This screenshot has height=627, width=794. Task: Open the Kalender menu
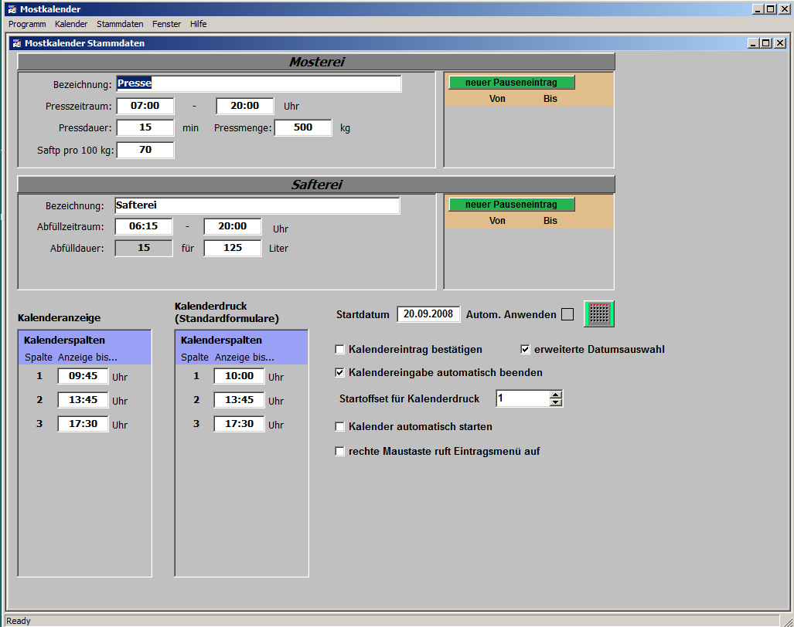[71, 24]
